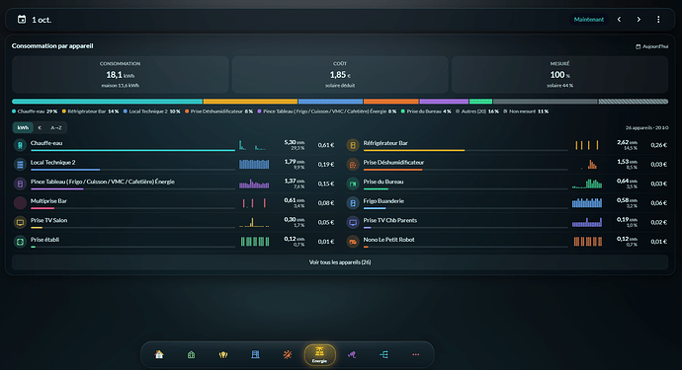
Task: Open the lights icon in bottom dock
Action: [223, 355]
